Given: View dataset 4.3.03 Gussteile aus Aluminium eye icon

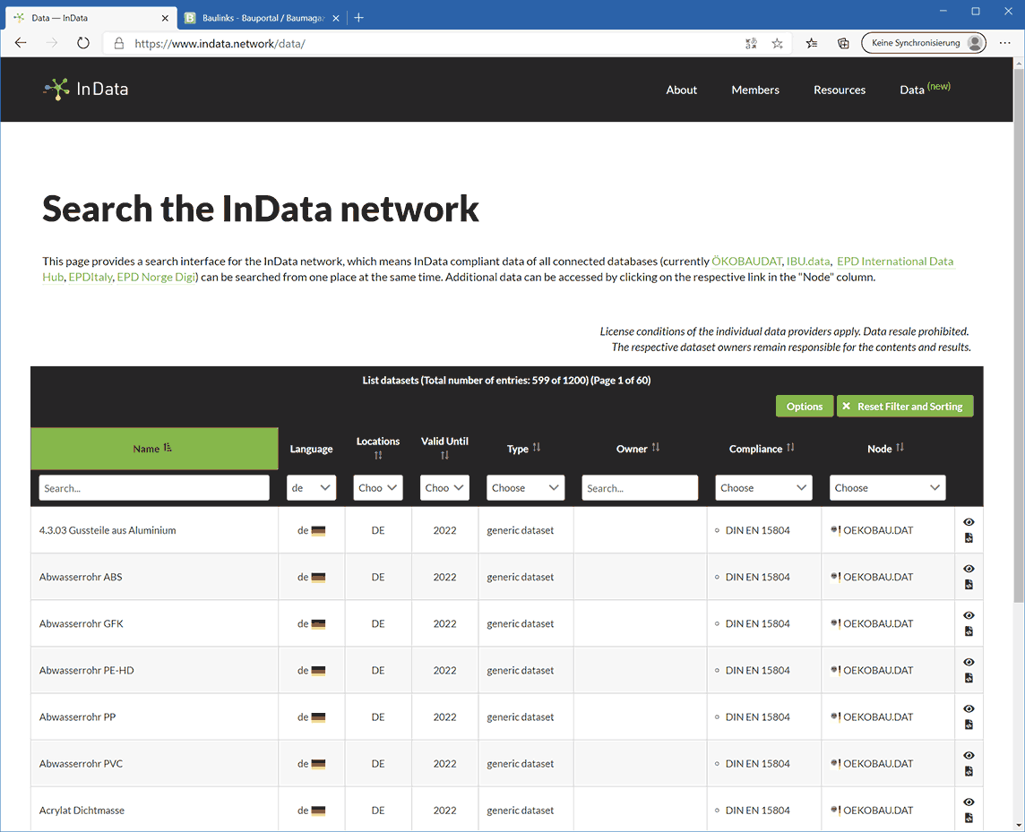Looking at the screenshot, I should pos(969,522).
